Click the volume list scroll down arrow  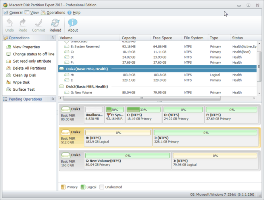pyautogui.click(x=259, y=93)
